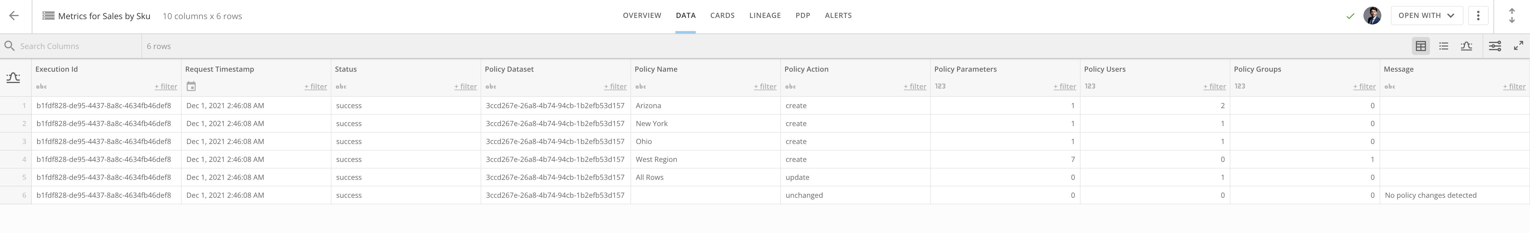Go to the ALERTS tab
1530x233 pixels.
838,15
